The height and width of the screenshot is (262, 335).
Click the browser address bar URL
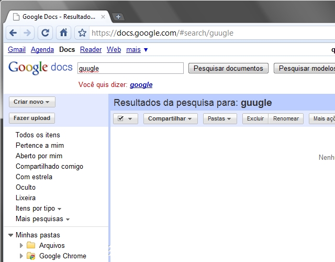(162, 33)
